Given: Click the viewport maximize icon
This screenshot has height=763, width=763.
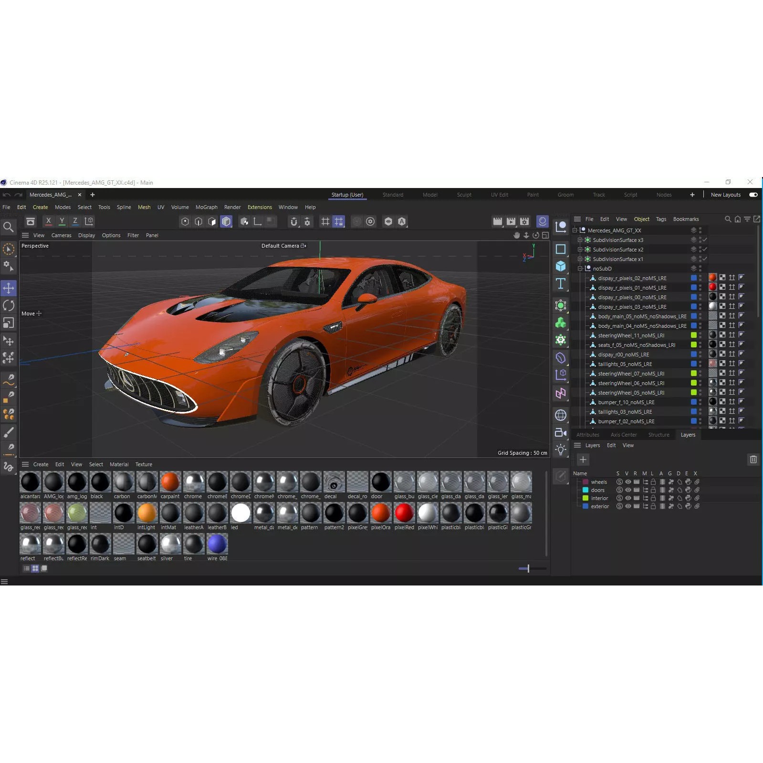Looking at the screenshot, I should [x=545, y=235].
